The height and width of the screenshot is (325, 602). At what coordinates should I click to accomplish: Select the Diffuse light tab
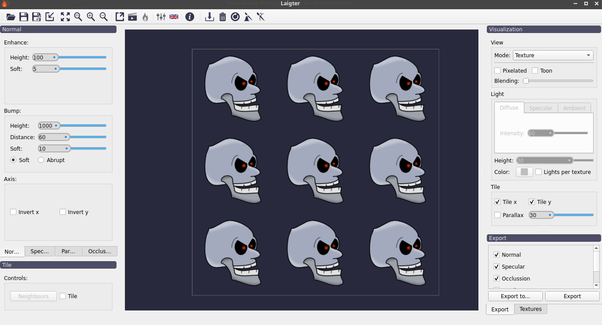pos(509,107)
